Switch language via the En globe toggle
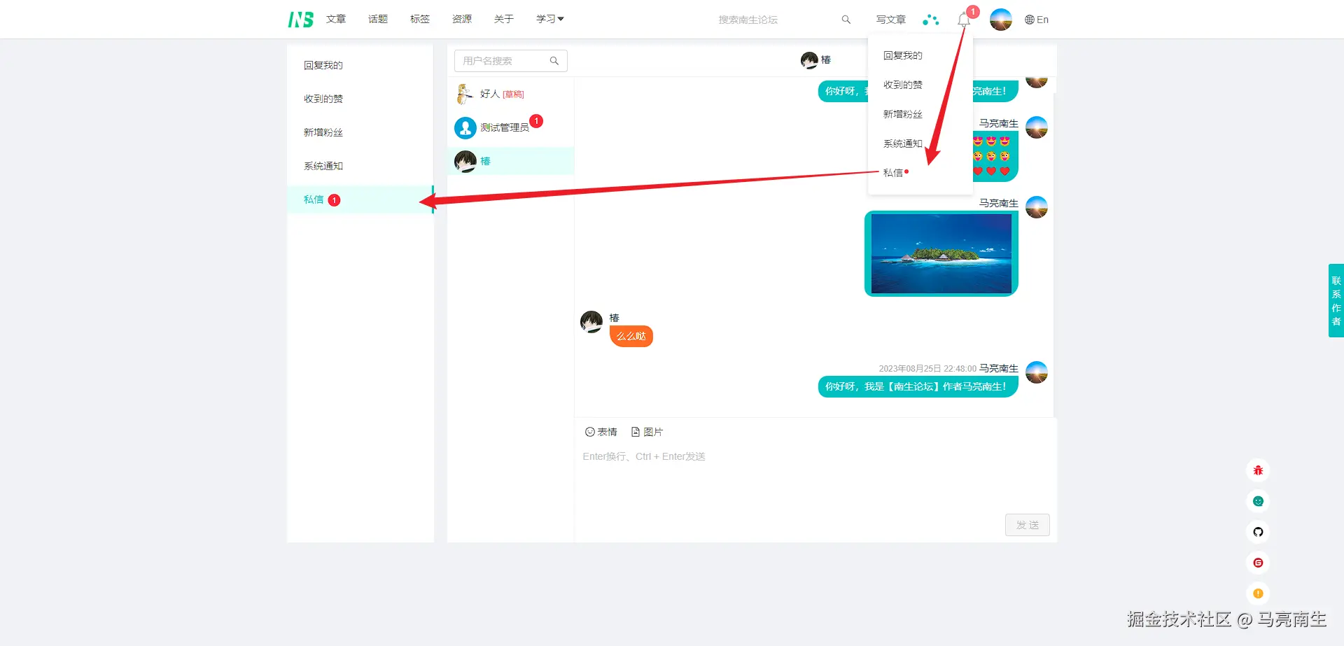The height and width of the screenshot is (646, 1344). tap(1037, 20)
